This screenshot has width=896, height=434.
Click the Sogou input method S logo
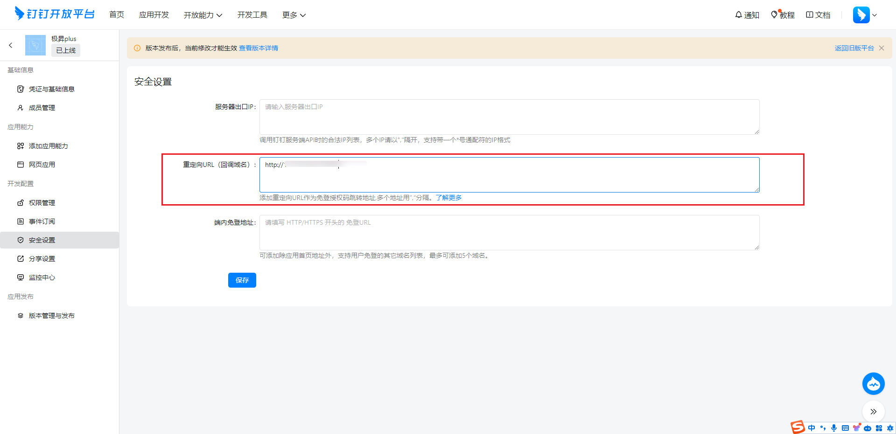click(x=798, y=427)
